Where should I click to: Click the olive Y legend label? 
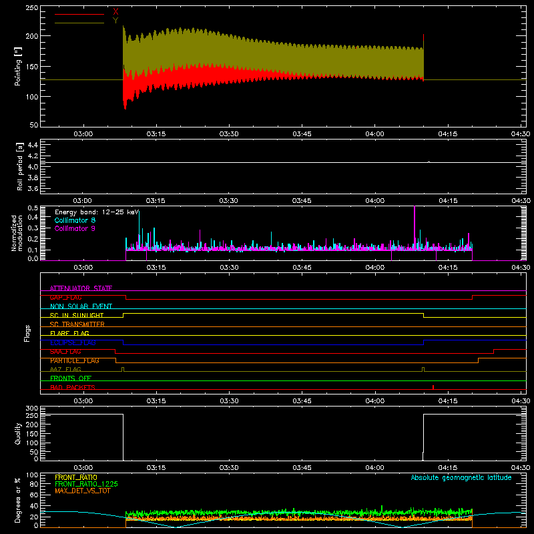click(x=115, y=21)
